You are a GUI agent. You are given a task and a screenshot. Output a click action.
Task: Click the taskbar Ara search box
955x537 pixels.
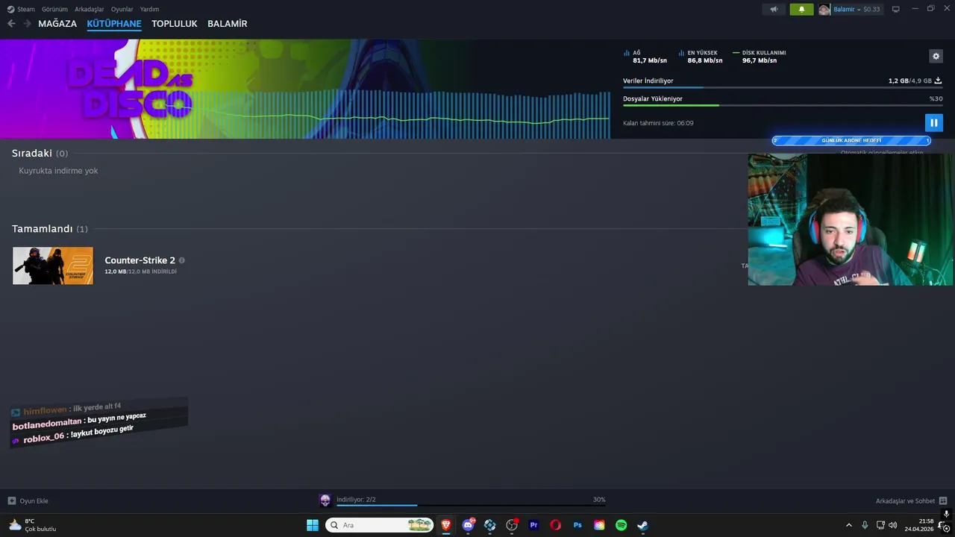click(380, 525)
